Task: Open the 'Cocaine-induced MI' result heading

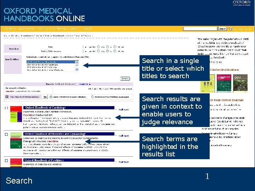Action: click(38, 115)
